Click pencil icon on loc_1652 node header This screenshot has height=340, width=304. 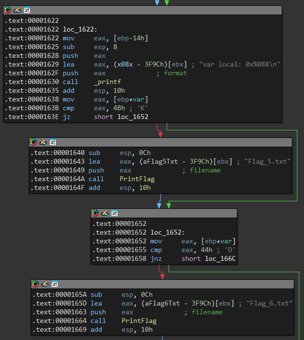point(105,213)
